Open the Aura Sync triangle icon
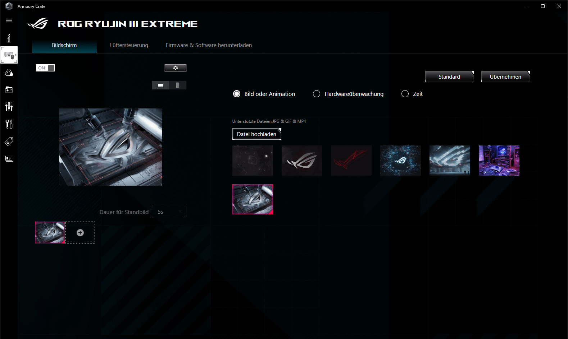 click(x=9, y=73)
